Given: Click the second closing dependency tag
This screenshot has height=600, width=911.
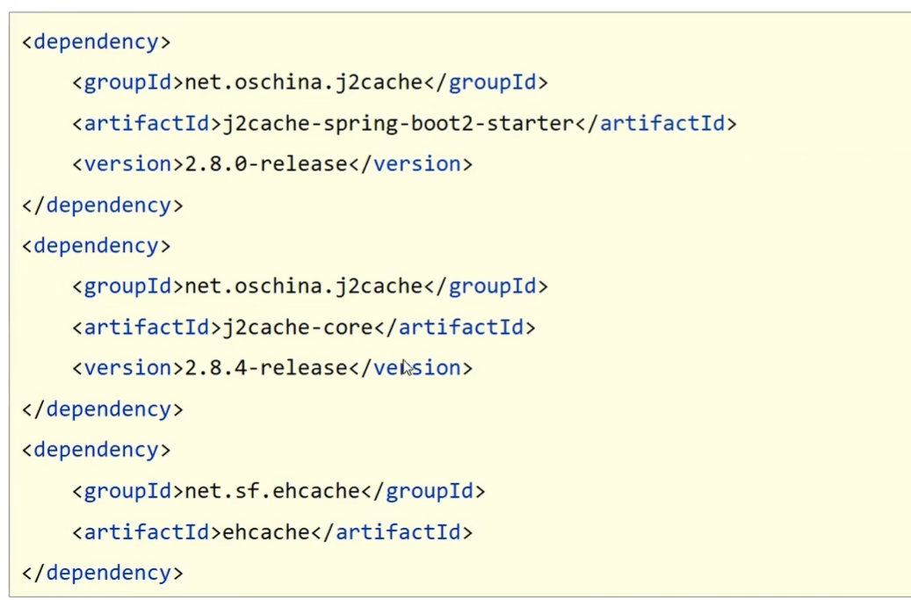Looking at the screenshot, I should [102, 409].
